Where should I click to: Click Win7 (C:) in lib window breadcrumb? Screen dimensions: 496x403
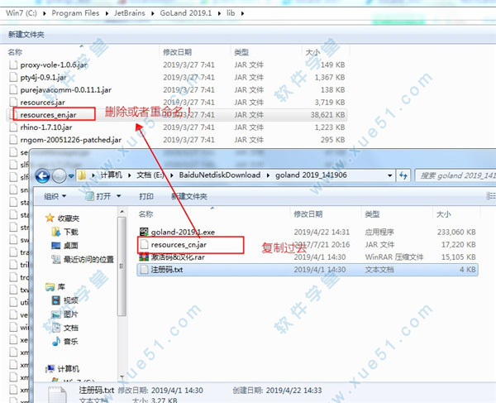(x=21, y=13)
